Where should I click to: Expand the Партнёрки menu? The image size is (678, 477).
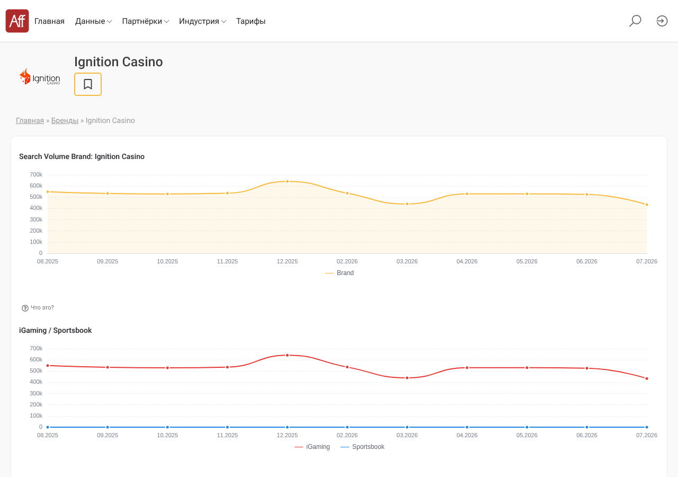point(146,21)
